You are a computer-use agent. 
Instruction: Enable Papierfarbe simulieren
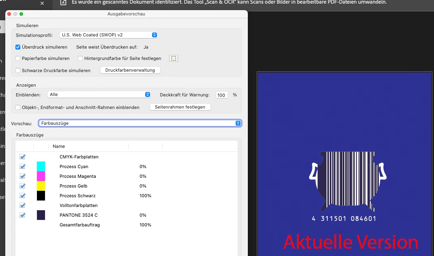click(18, 58)
